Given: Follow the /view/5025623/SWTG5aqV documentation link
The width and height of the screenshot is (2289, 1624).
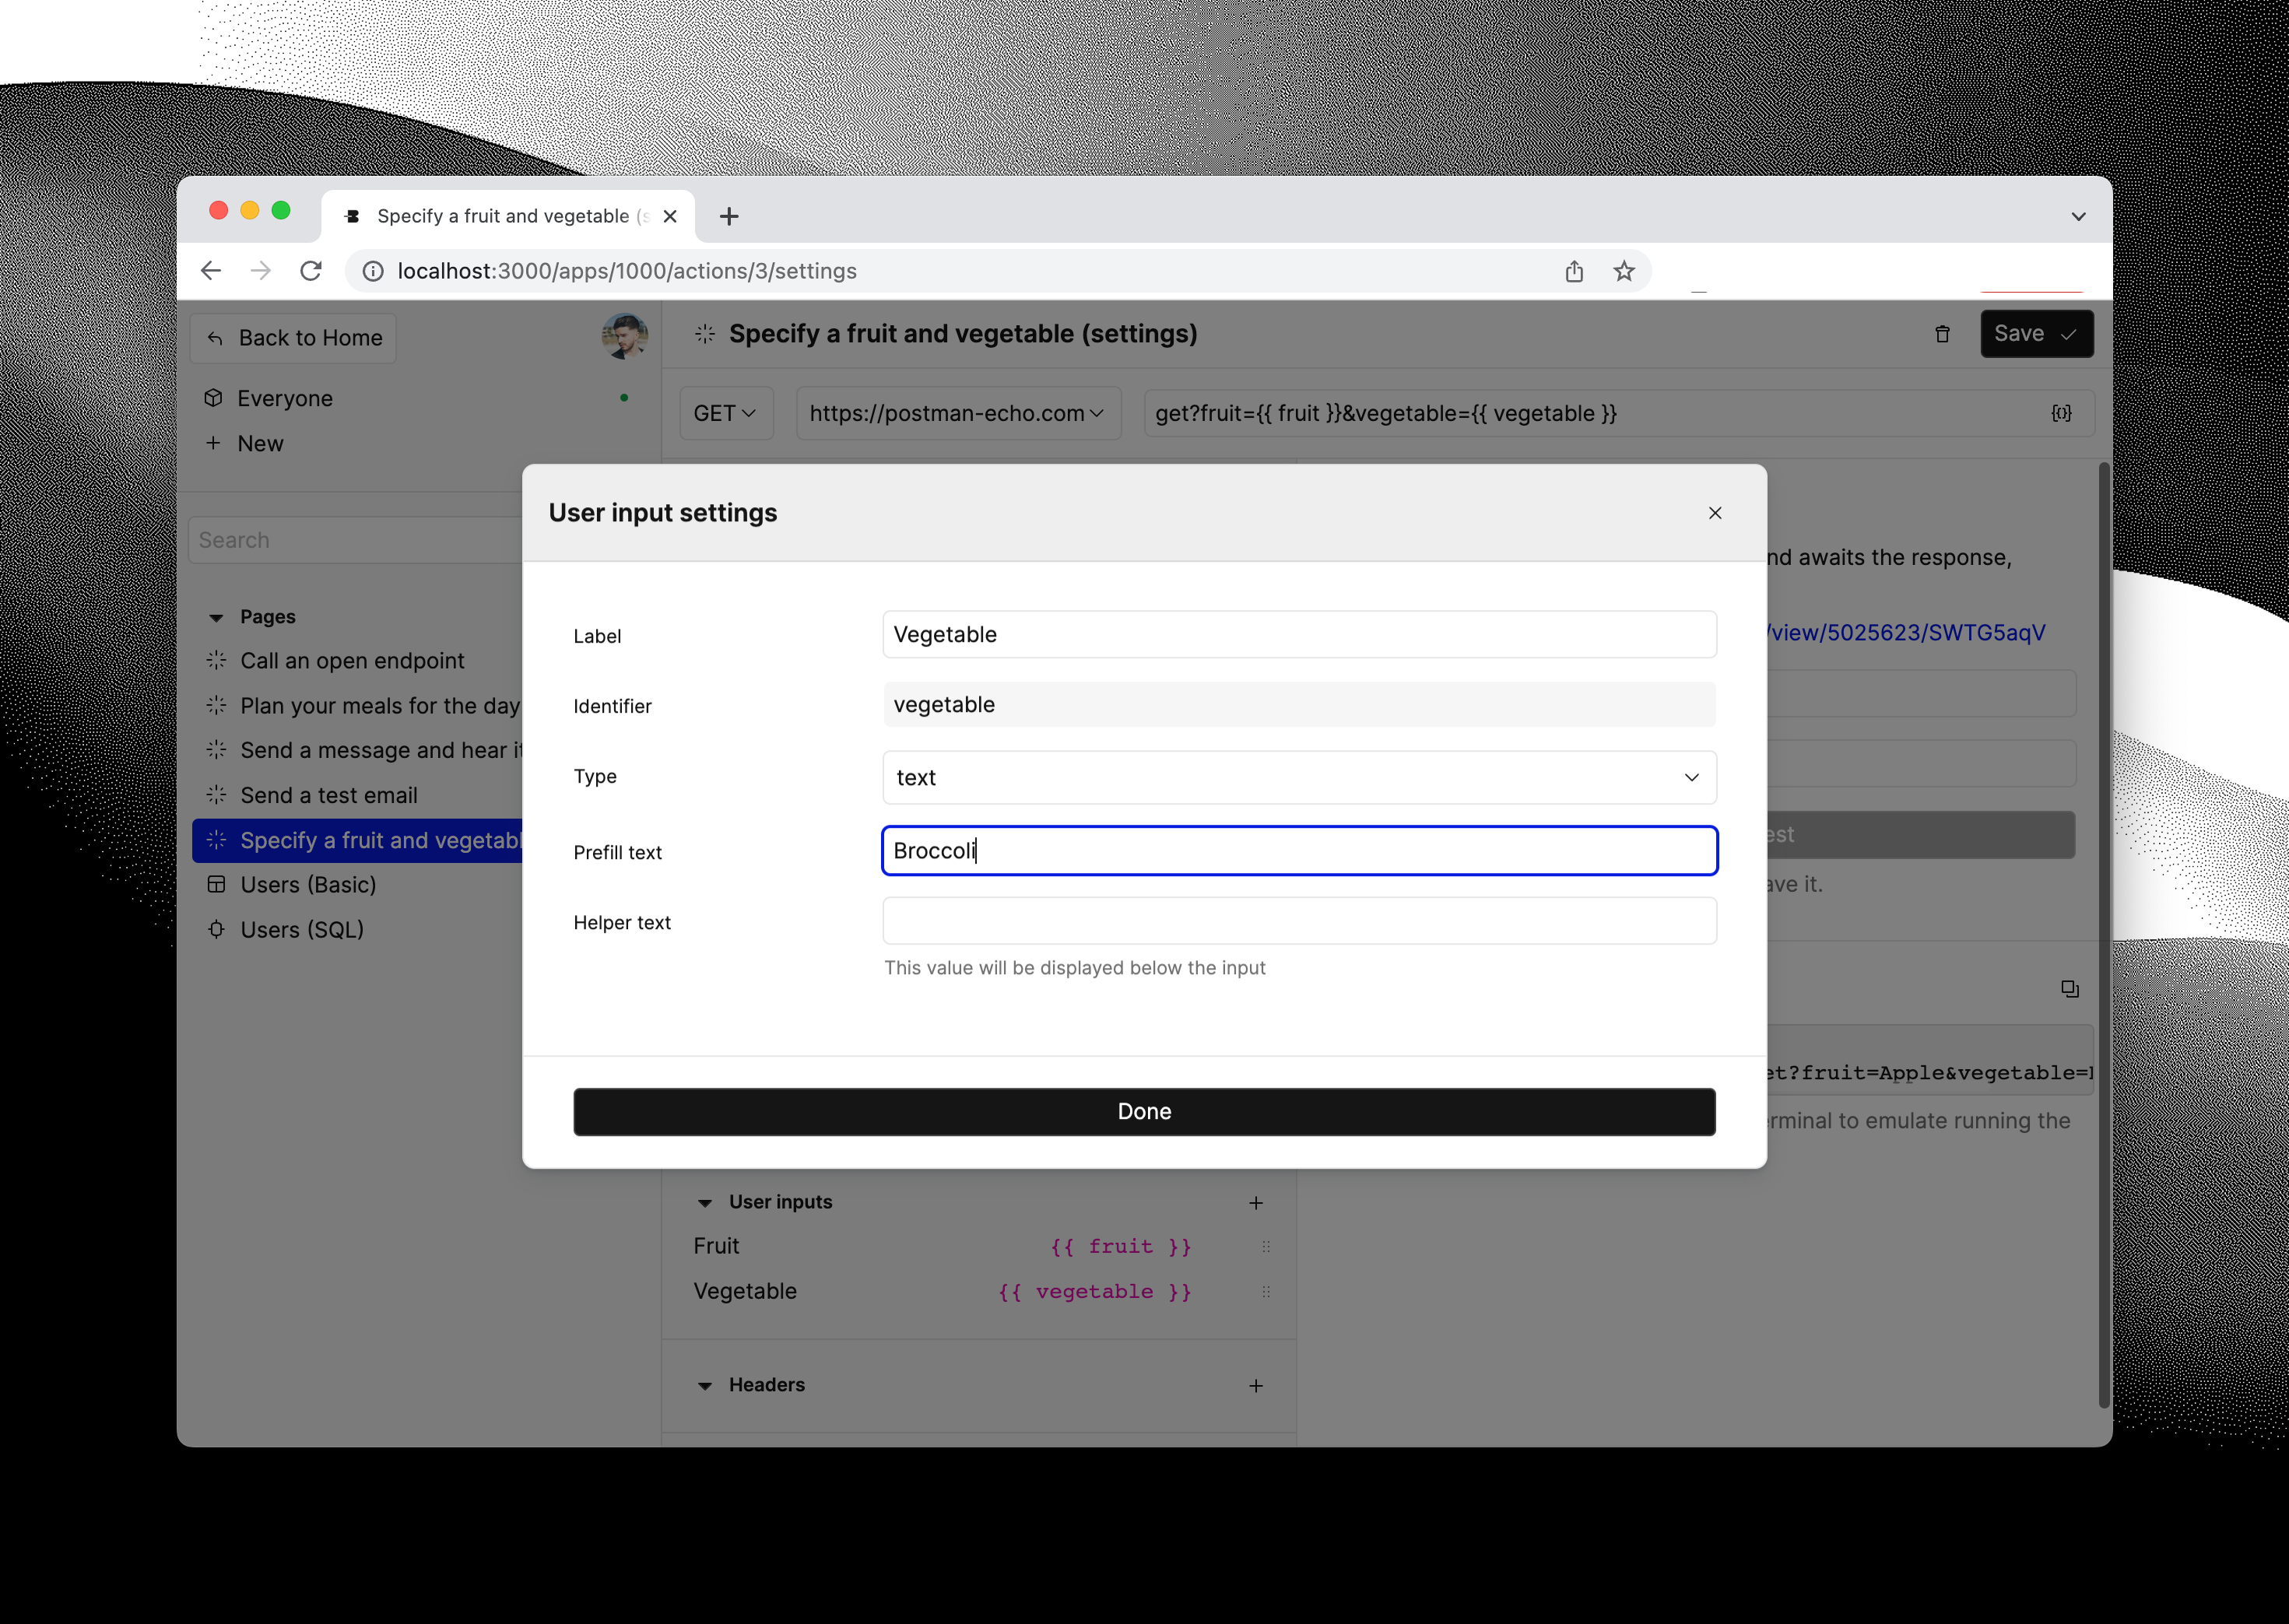Looking at the screenshot, I should click(1905, 631).
